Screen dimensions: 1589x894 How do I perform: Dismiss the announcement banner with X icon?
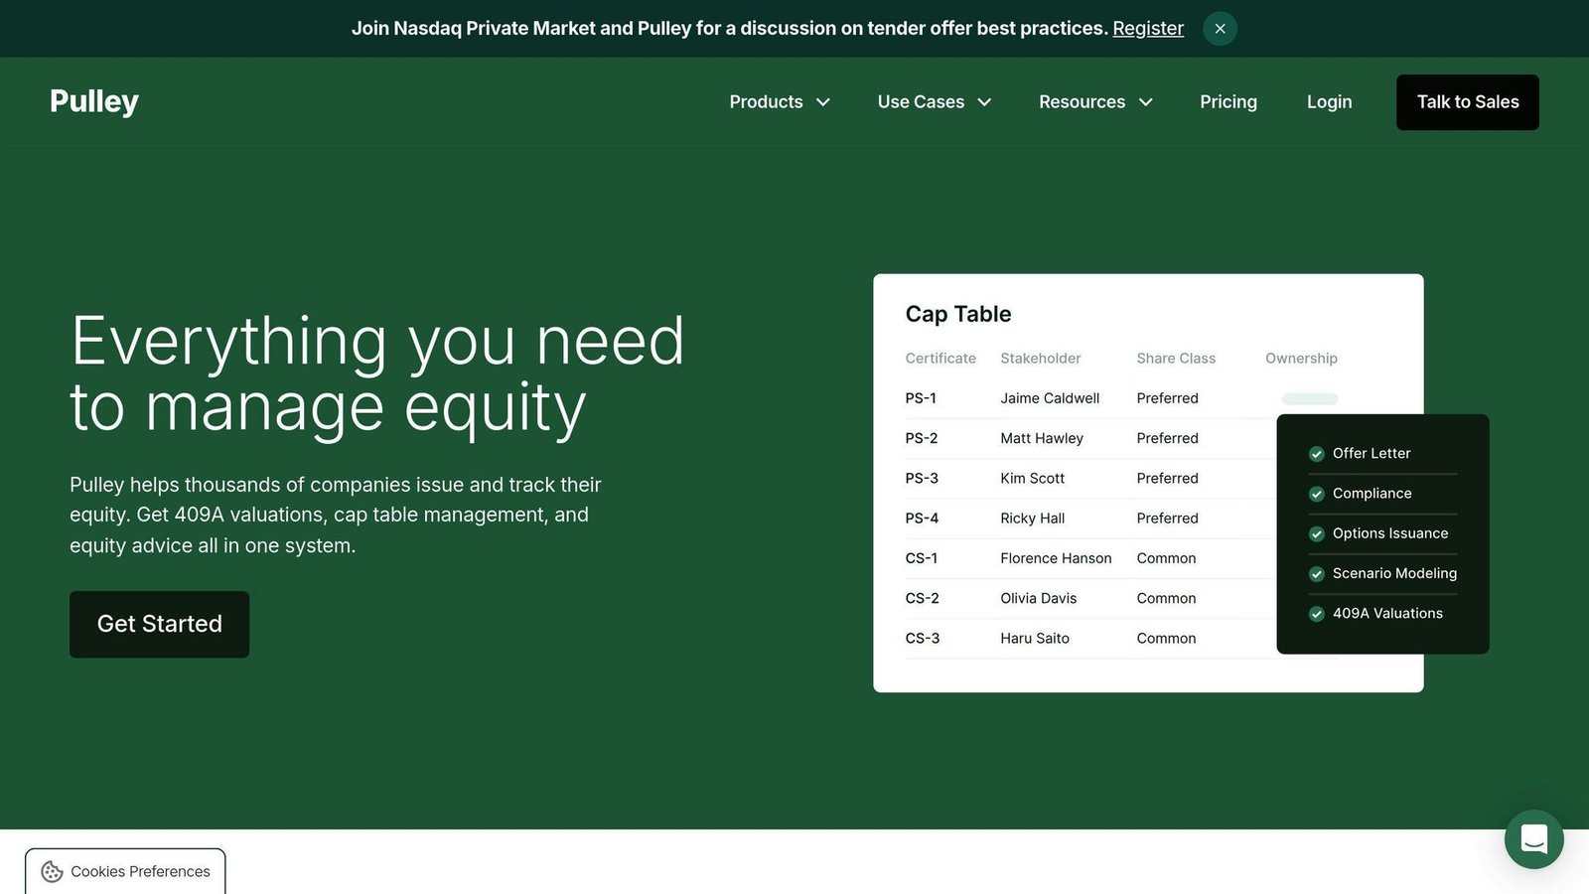(x=1220, y=29)
